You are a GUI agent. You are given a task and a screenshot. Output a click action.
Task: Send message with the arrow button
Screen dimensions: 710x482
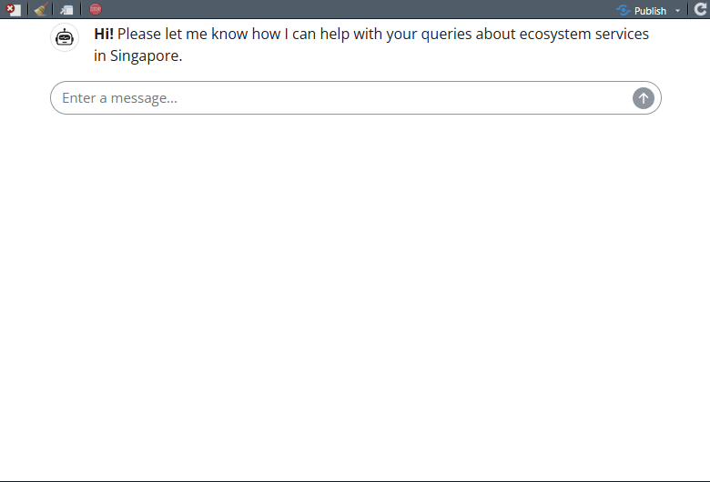click(x=643, y=98)
